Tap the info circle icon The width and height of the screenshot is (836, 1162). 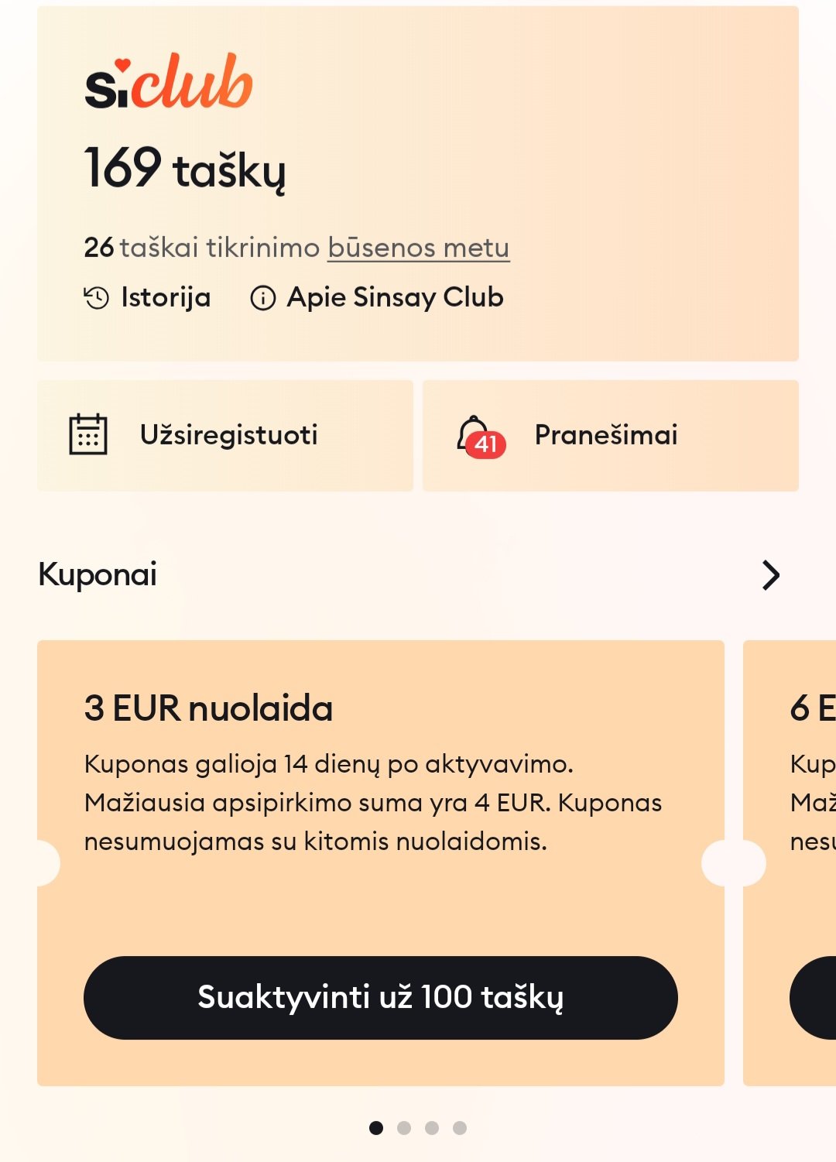pyautogui.click(x=263, y=298)
